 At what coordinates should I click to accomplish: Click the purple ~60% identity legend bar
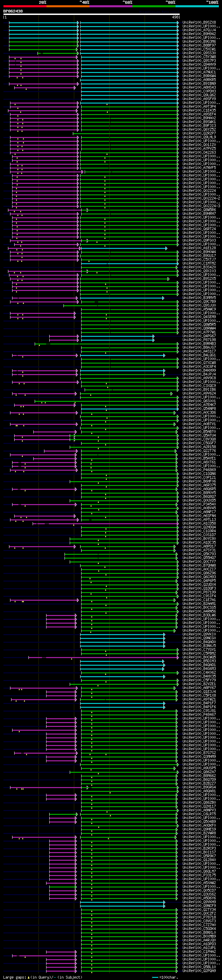tap(111, 6)
